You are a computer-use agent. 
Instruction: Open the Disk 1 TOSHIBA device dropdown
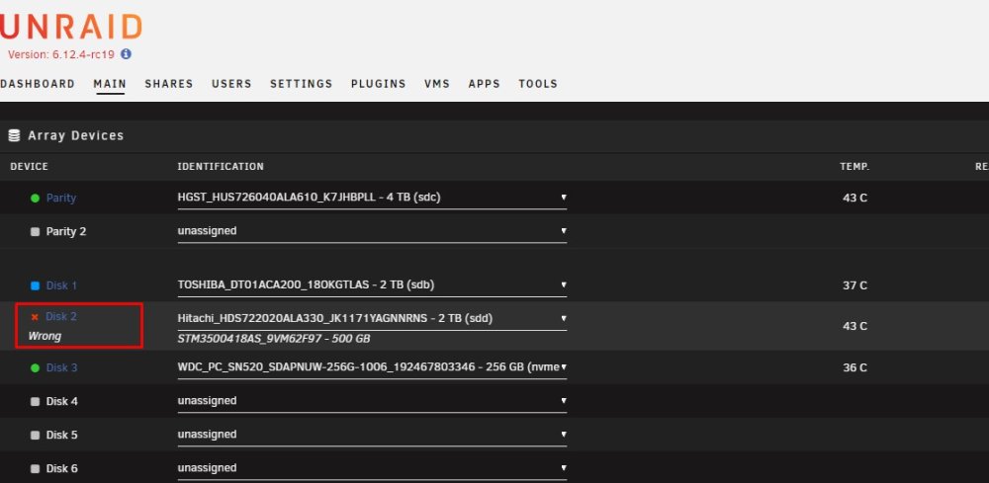click(372, 285)
